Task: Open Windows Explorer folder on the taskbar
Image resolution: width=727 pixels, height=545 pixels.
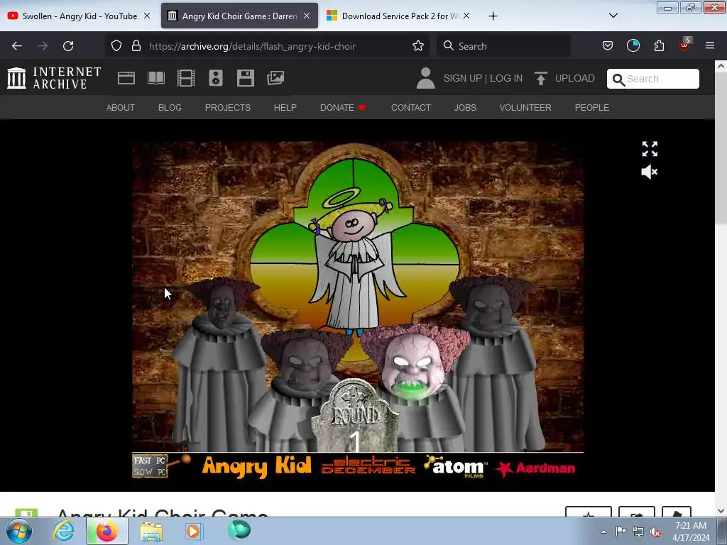Action: click(x=151, y=531)
